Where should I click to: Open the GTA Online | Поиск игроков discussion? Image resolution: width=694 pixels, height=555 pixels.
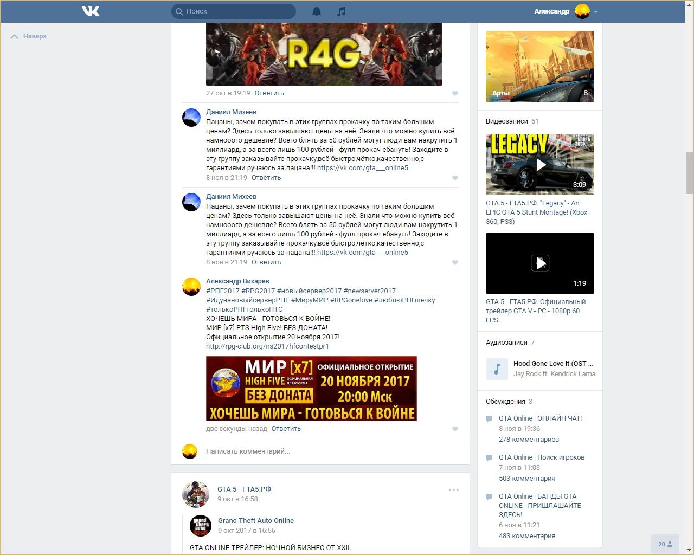[542, 457]
